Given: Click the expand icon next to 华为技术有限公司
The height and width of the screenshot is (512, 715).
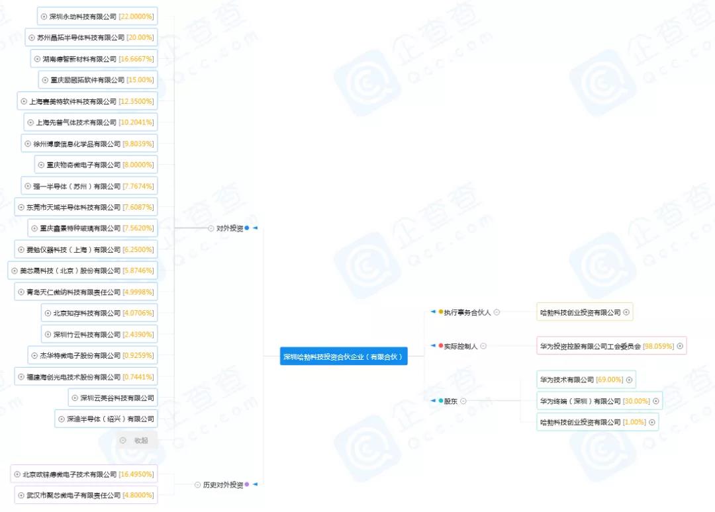Looking at the screenshot, I should click(629, 379).
